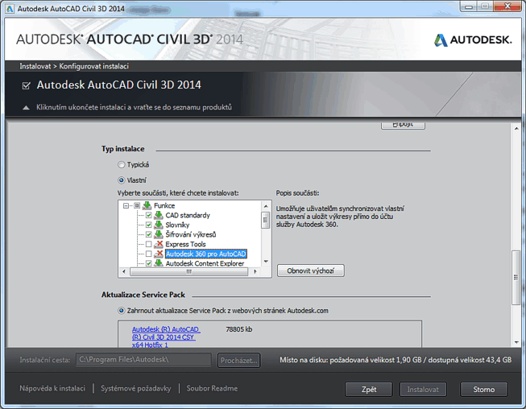
Task: Click the CAD standardy install icon
Action: (159, 215)
